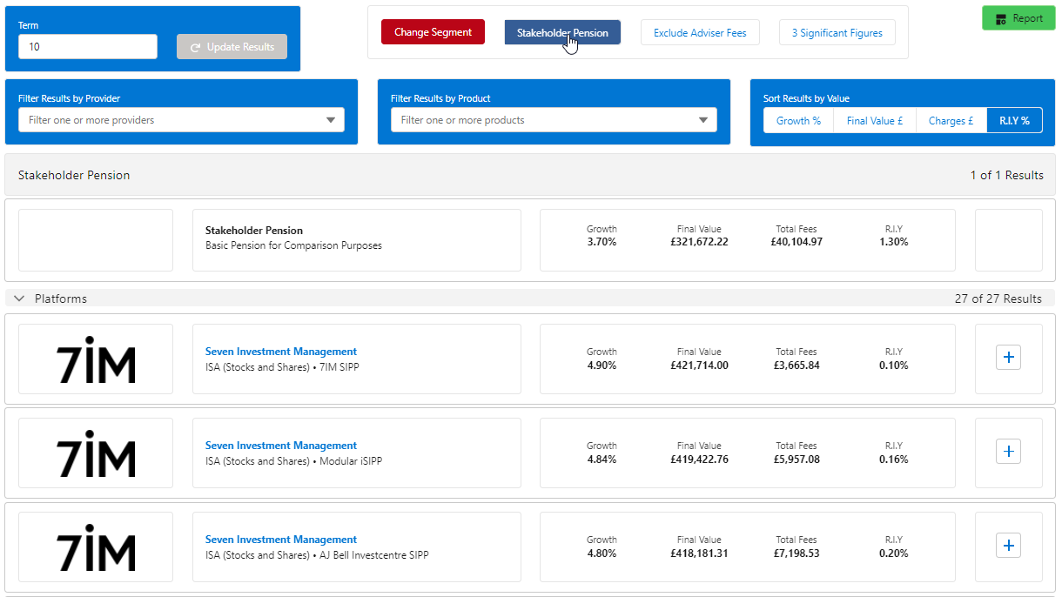Click the Stakeholder Pension product name
1062x597 pixels.
click(x=254, y=231)
